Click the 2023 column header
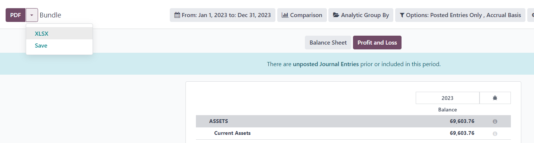 click(447, 98)
